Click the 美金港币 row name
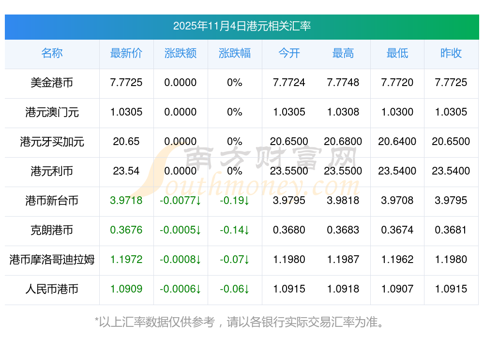 (52, 83)
